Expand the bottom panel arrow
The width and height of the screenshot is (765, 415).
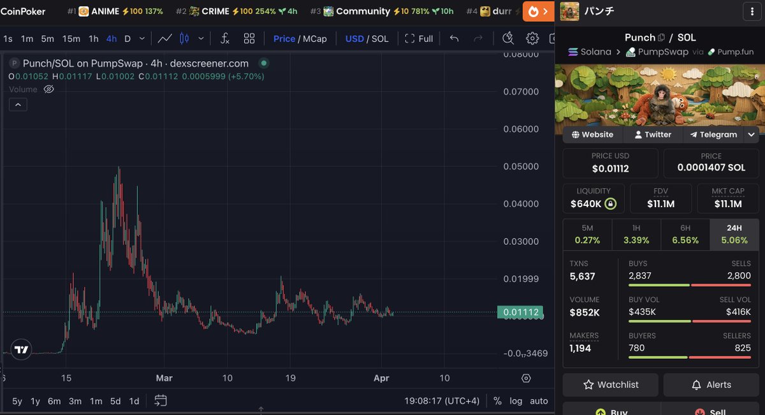[x=261, y=411]
